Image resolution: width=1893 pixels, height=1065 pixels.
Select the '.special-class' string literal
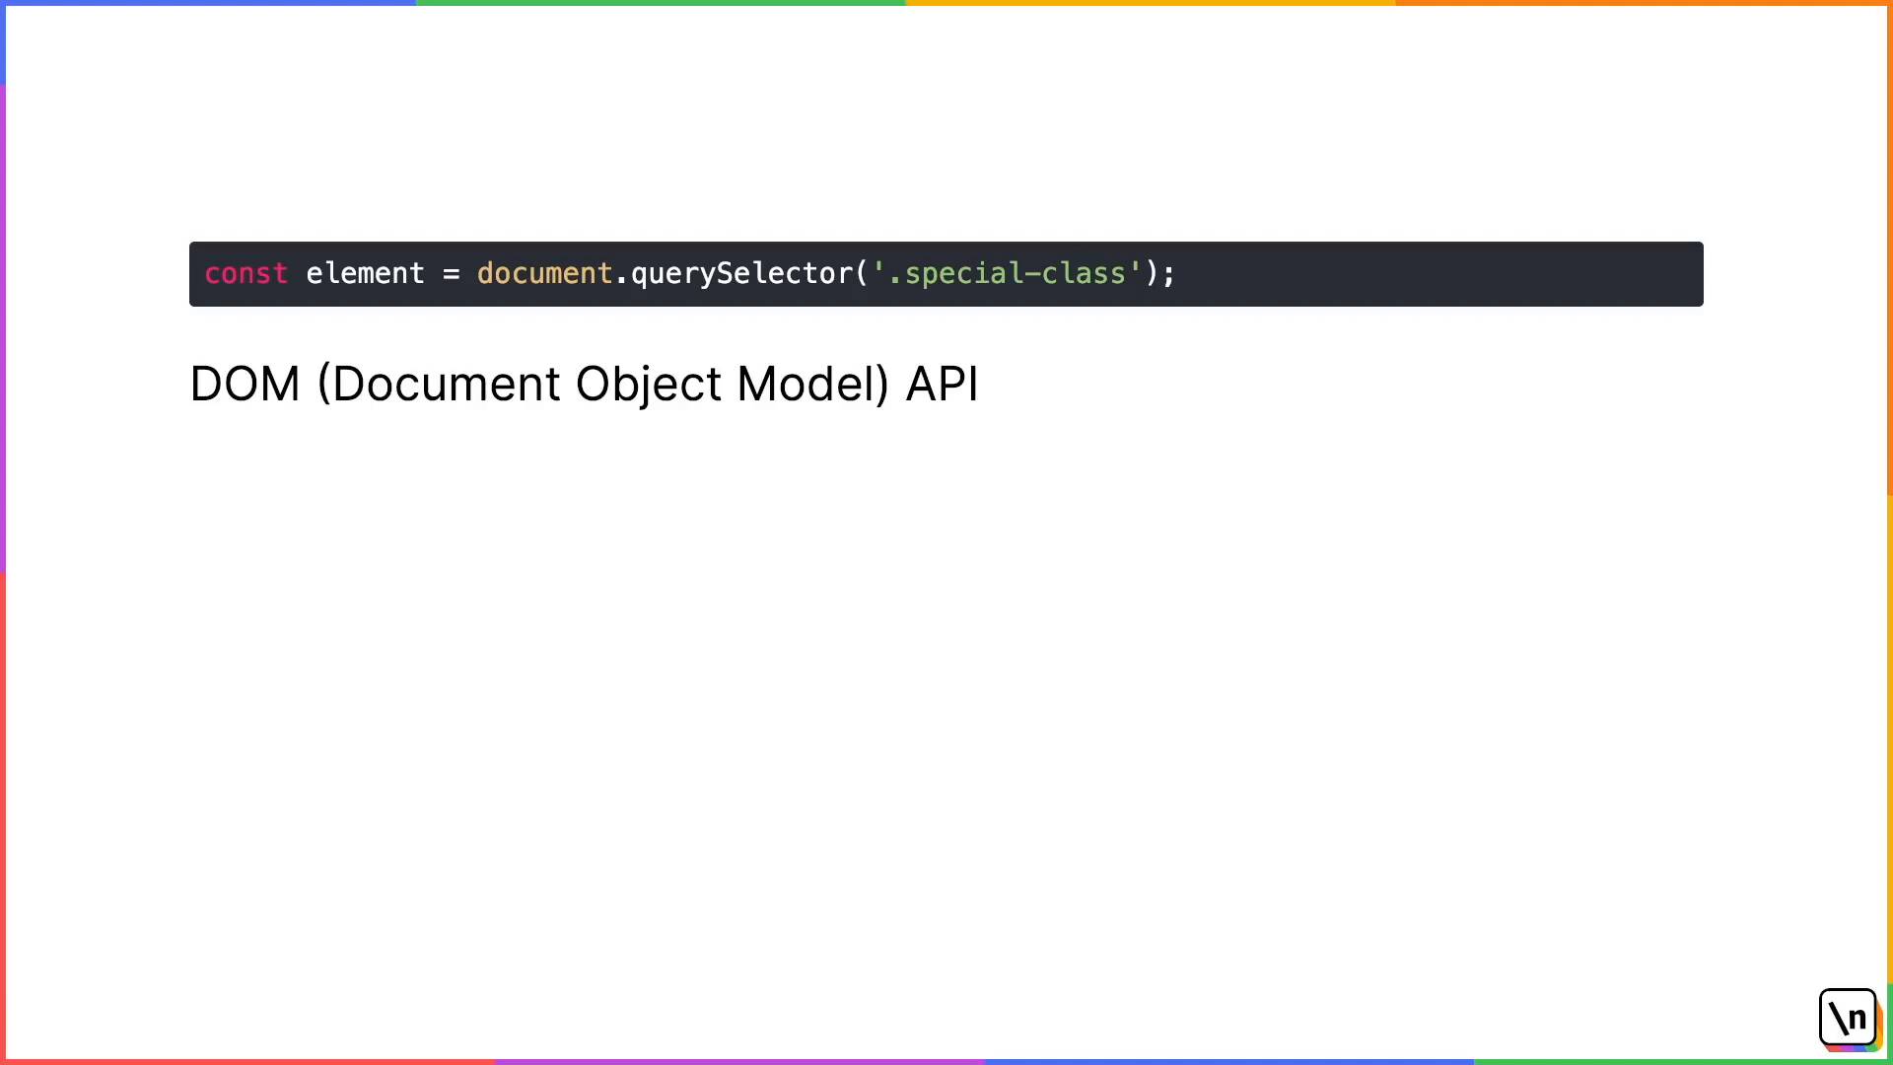[1007, 273]
